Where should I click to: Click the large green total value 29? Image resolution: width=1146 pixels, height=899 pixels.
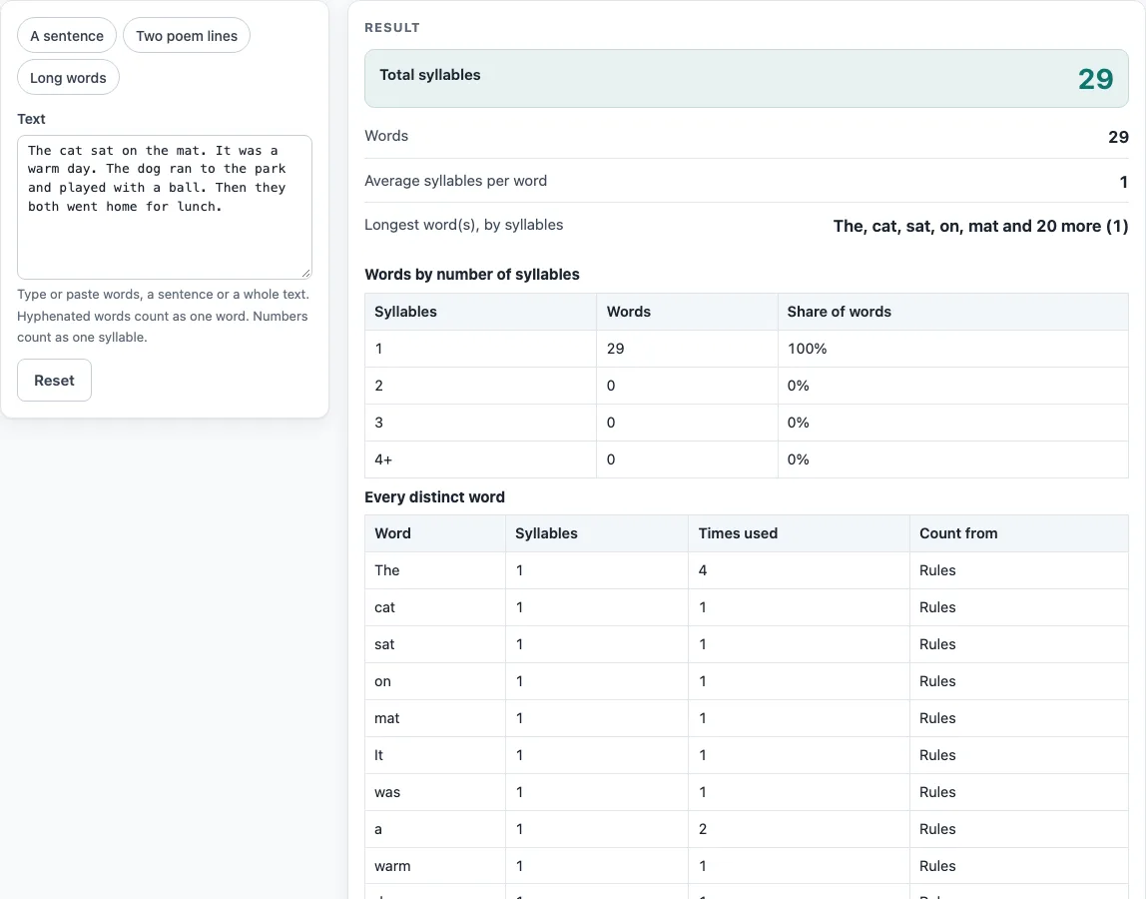pos(1095,79)
